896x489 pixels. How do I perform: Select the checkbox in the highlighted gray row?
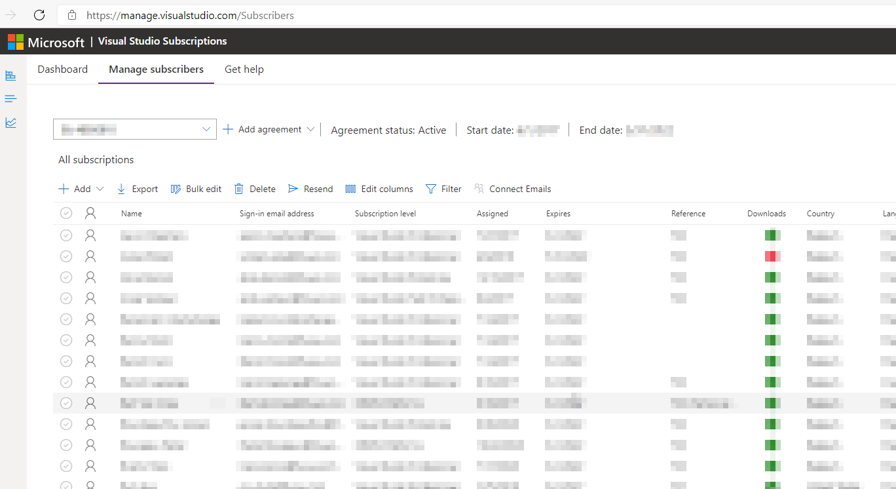pyautogui.click(x=66, y=403)
